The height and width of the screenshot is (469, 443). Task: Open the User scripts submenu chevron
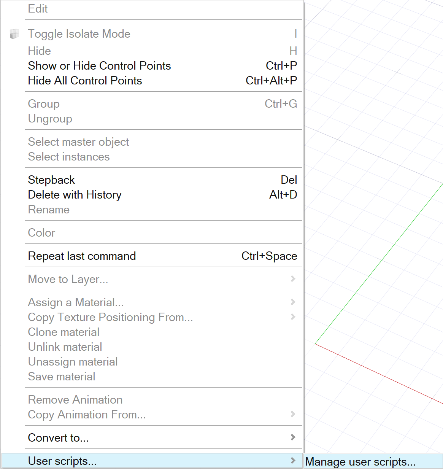[x=293, y=461]
